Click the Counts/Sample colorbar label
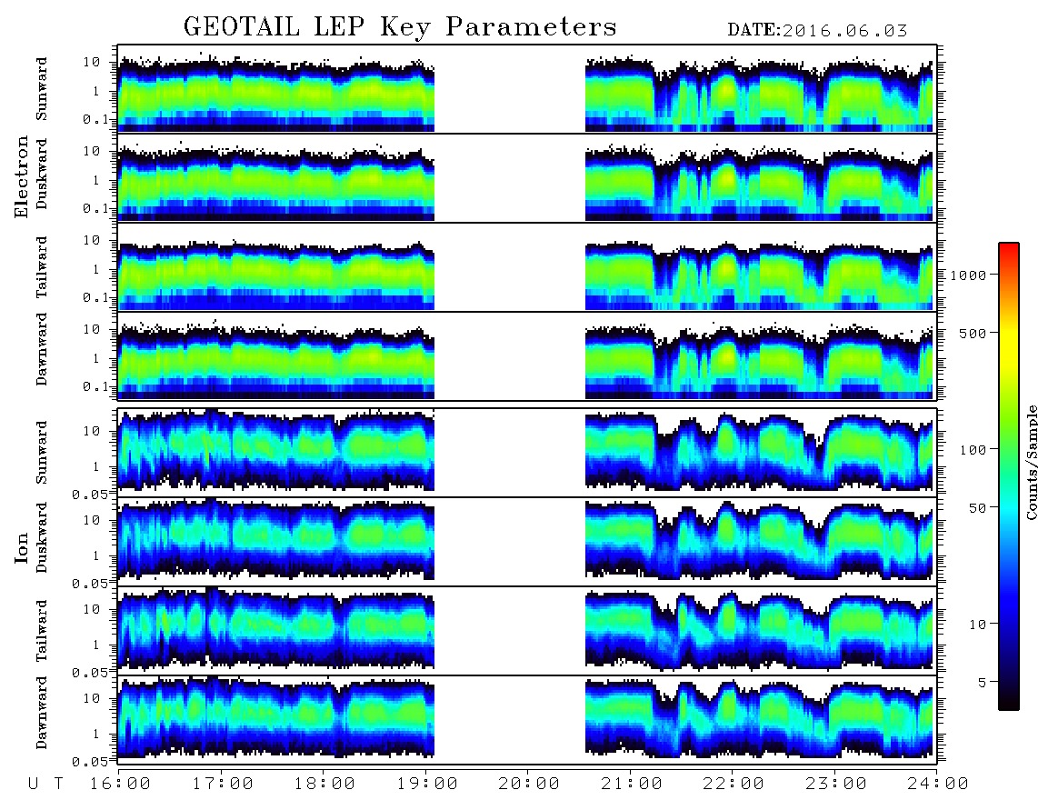Screen dimensions: 1038x800 tap(1031, 462)
